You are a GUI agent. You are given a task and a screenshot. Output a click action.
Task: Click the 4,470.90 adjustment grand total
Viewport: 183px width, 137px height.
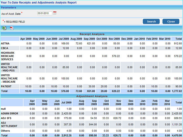[x=177, y=135]
